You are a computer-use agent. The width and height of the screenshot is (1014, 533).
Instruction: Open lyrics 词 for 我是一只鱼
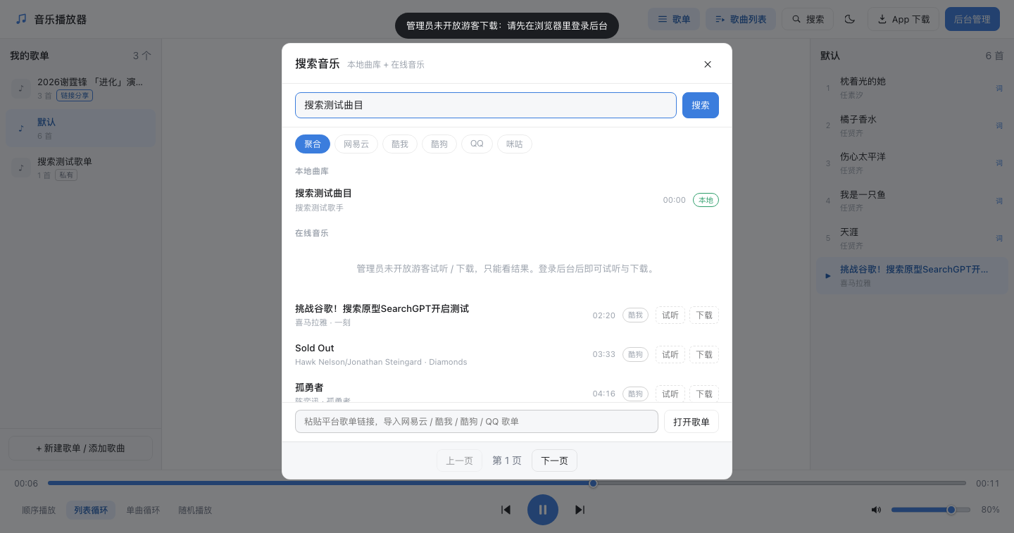[999, 201]
